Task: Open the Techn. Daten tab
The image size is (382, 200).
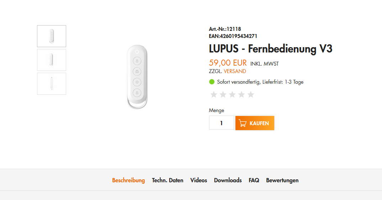Action: tap(168, 180)
